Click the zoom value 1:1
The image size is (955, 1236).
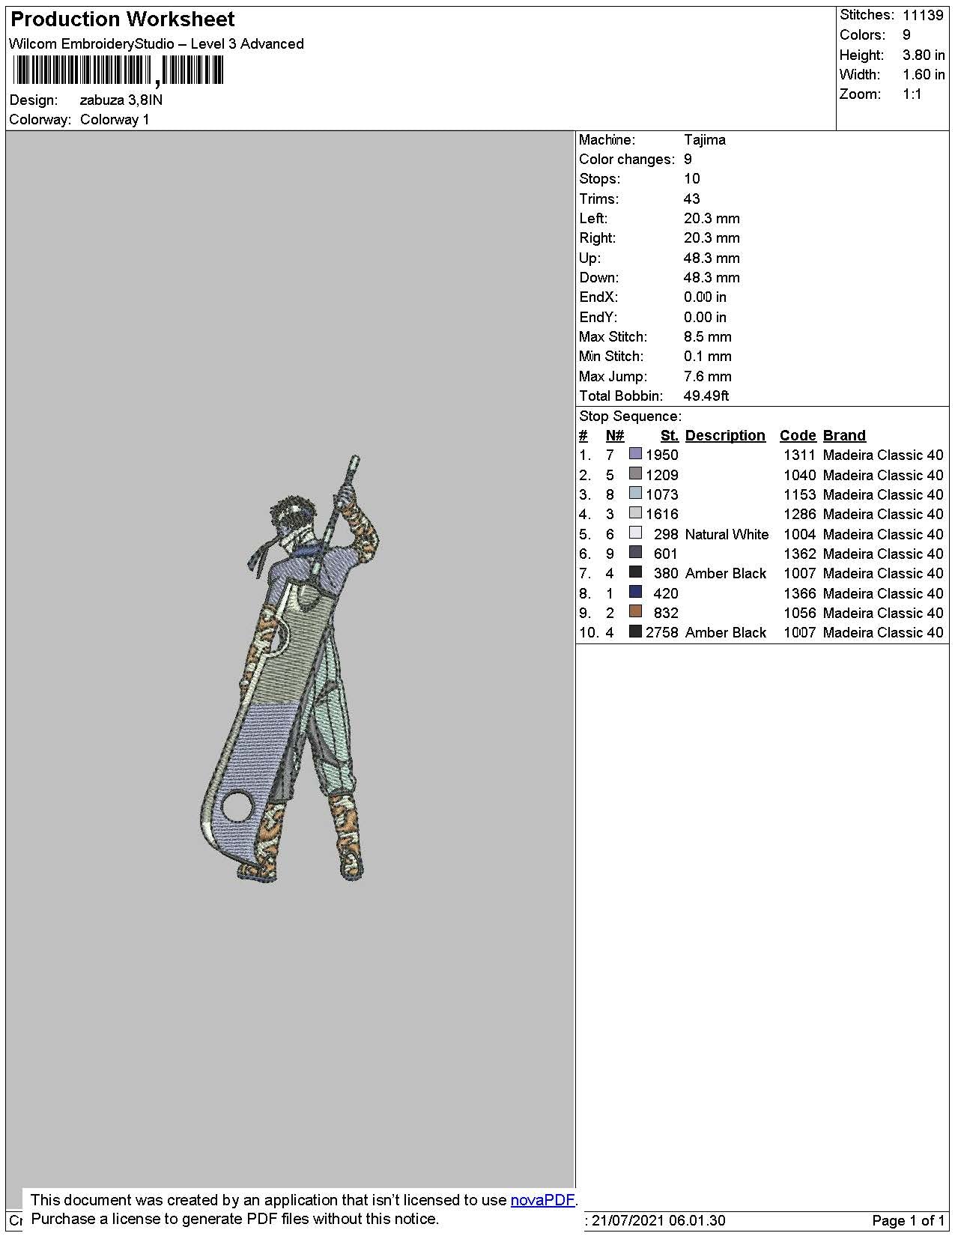[912, 94]
